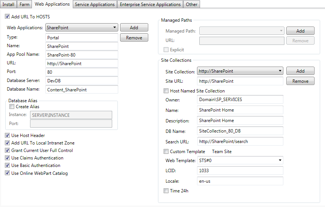The width and height of the screenshot is (325, 207).
Task: Edit the site collection Name field
Action: pyautogui.click(x=240, y=110)
